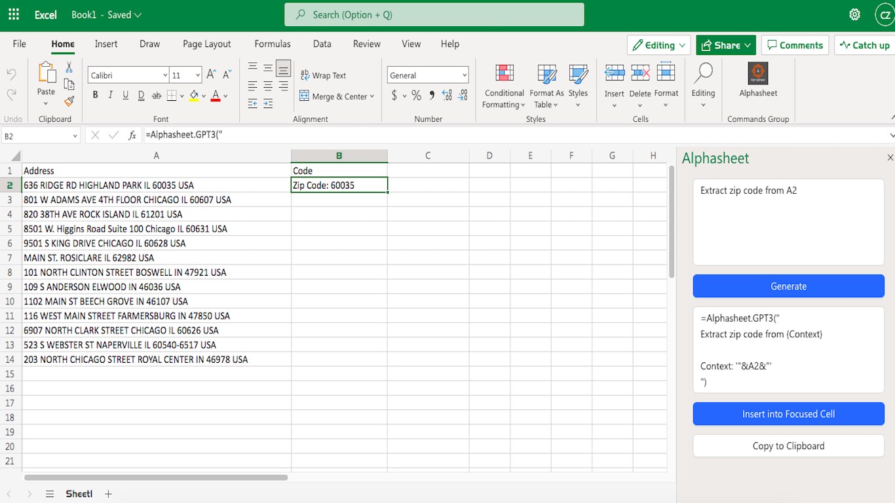Cut the selection with the scissors icon
Viewport: 895px width, 503px height.
point(69,68)
